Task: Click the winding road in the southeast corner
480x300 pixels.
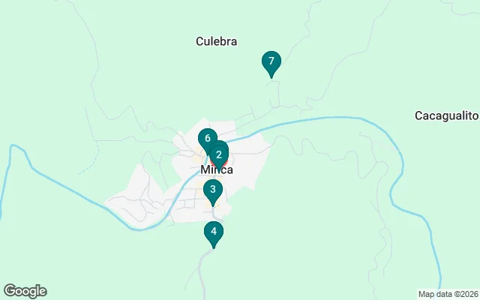Action: (x=379, y=245)
